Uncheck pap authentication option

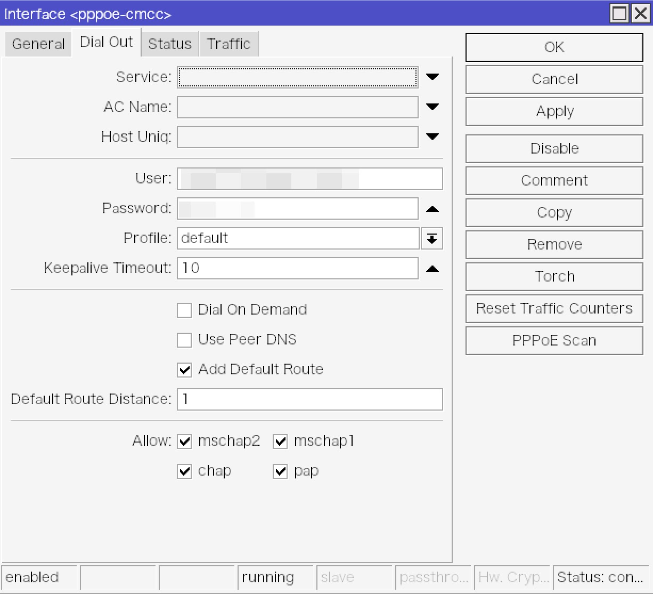[280, 471]
